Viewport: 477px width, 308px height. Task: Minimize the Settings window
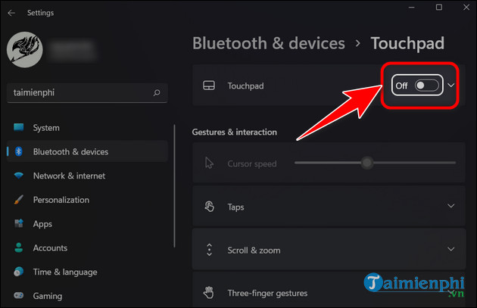point(412,8)
